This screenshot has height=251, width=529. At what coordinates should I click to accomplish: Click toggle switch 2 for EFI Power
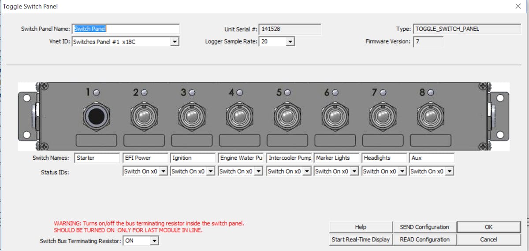[x=144, y=117]
